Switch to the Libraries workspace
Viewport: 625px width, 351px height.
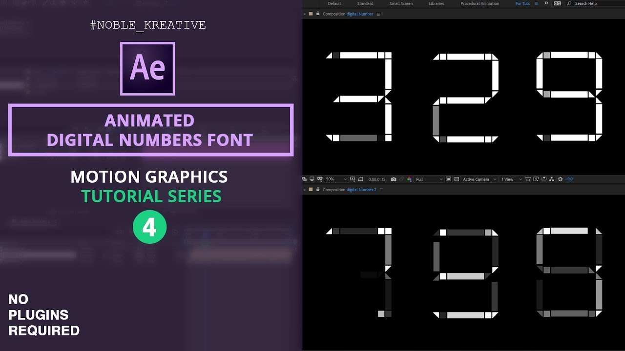(x=436, y=3)
